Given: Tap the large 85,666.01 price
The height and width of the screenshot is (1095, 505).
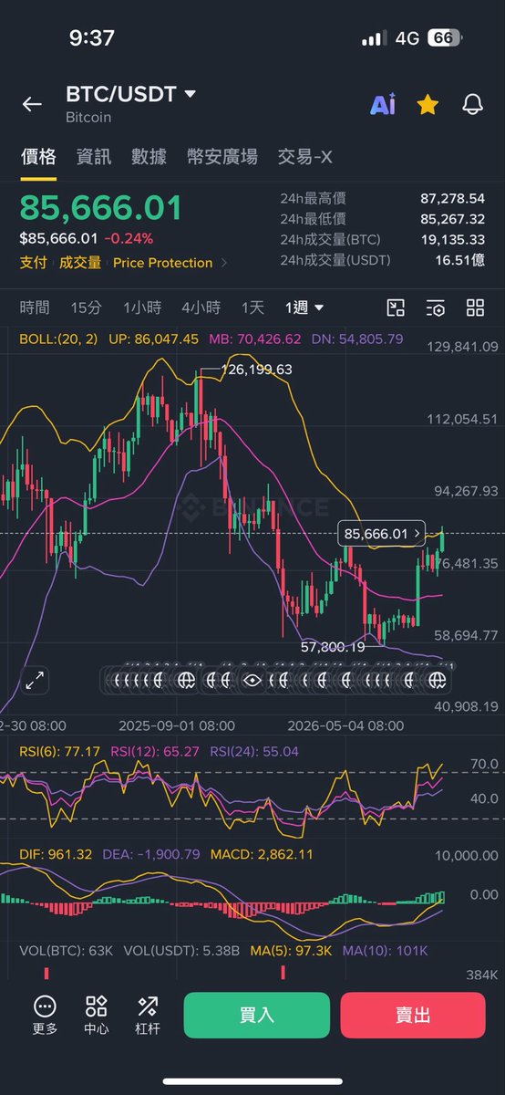Looking at the screenshot, I should click(101, 208).
